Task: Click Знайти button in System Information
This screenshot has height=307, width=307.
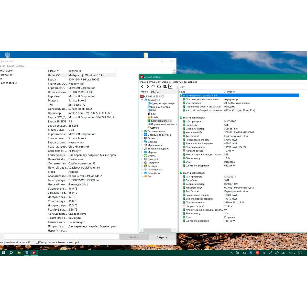Action: [x=134, y=237]
